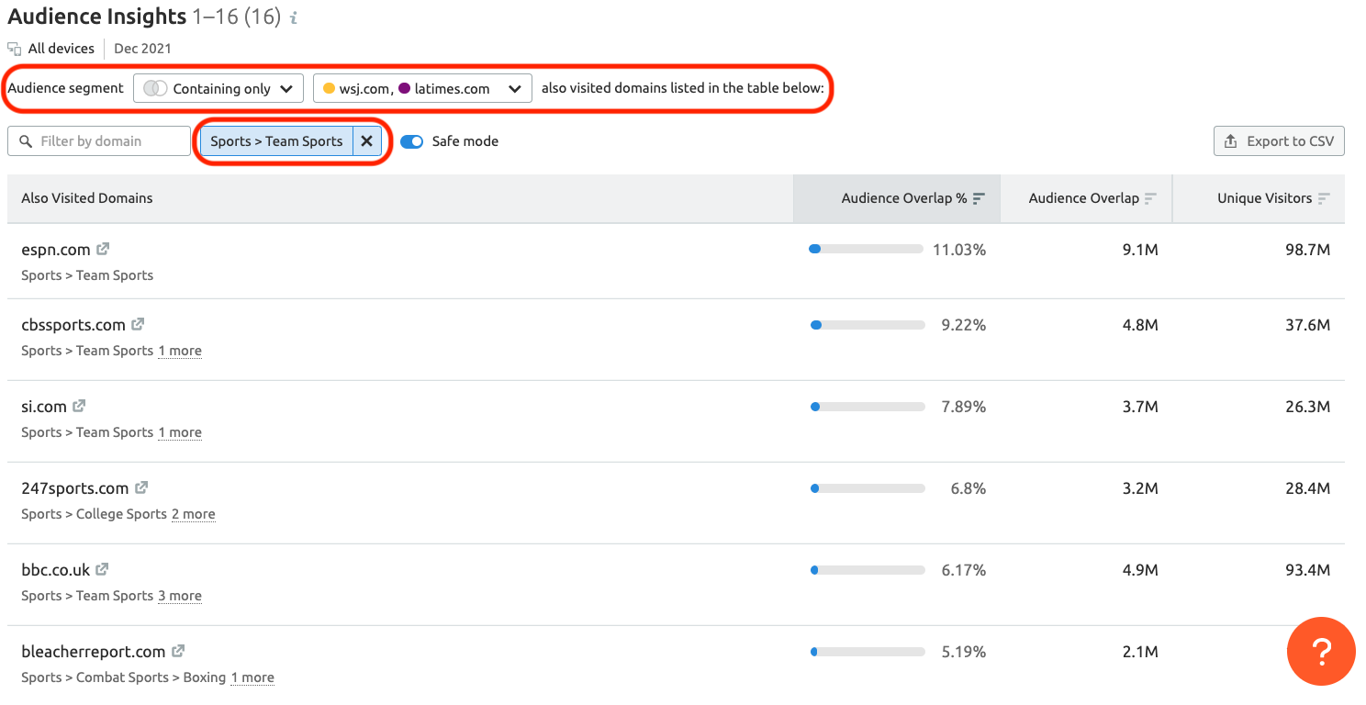Image resolution: width=1366 pixels, height=705 pixels.
Task: Click espn.com Sports > Team Sports category
Action: tap(87, 275)
